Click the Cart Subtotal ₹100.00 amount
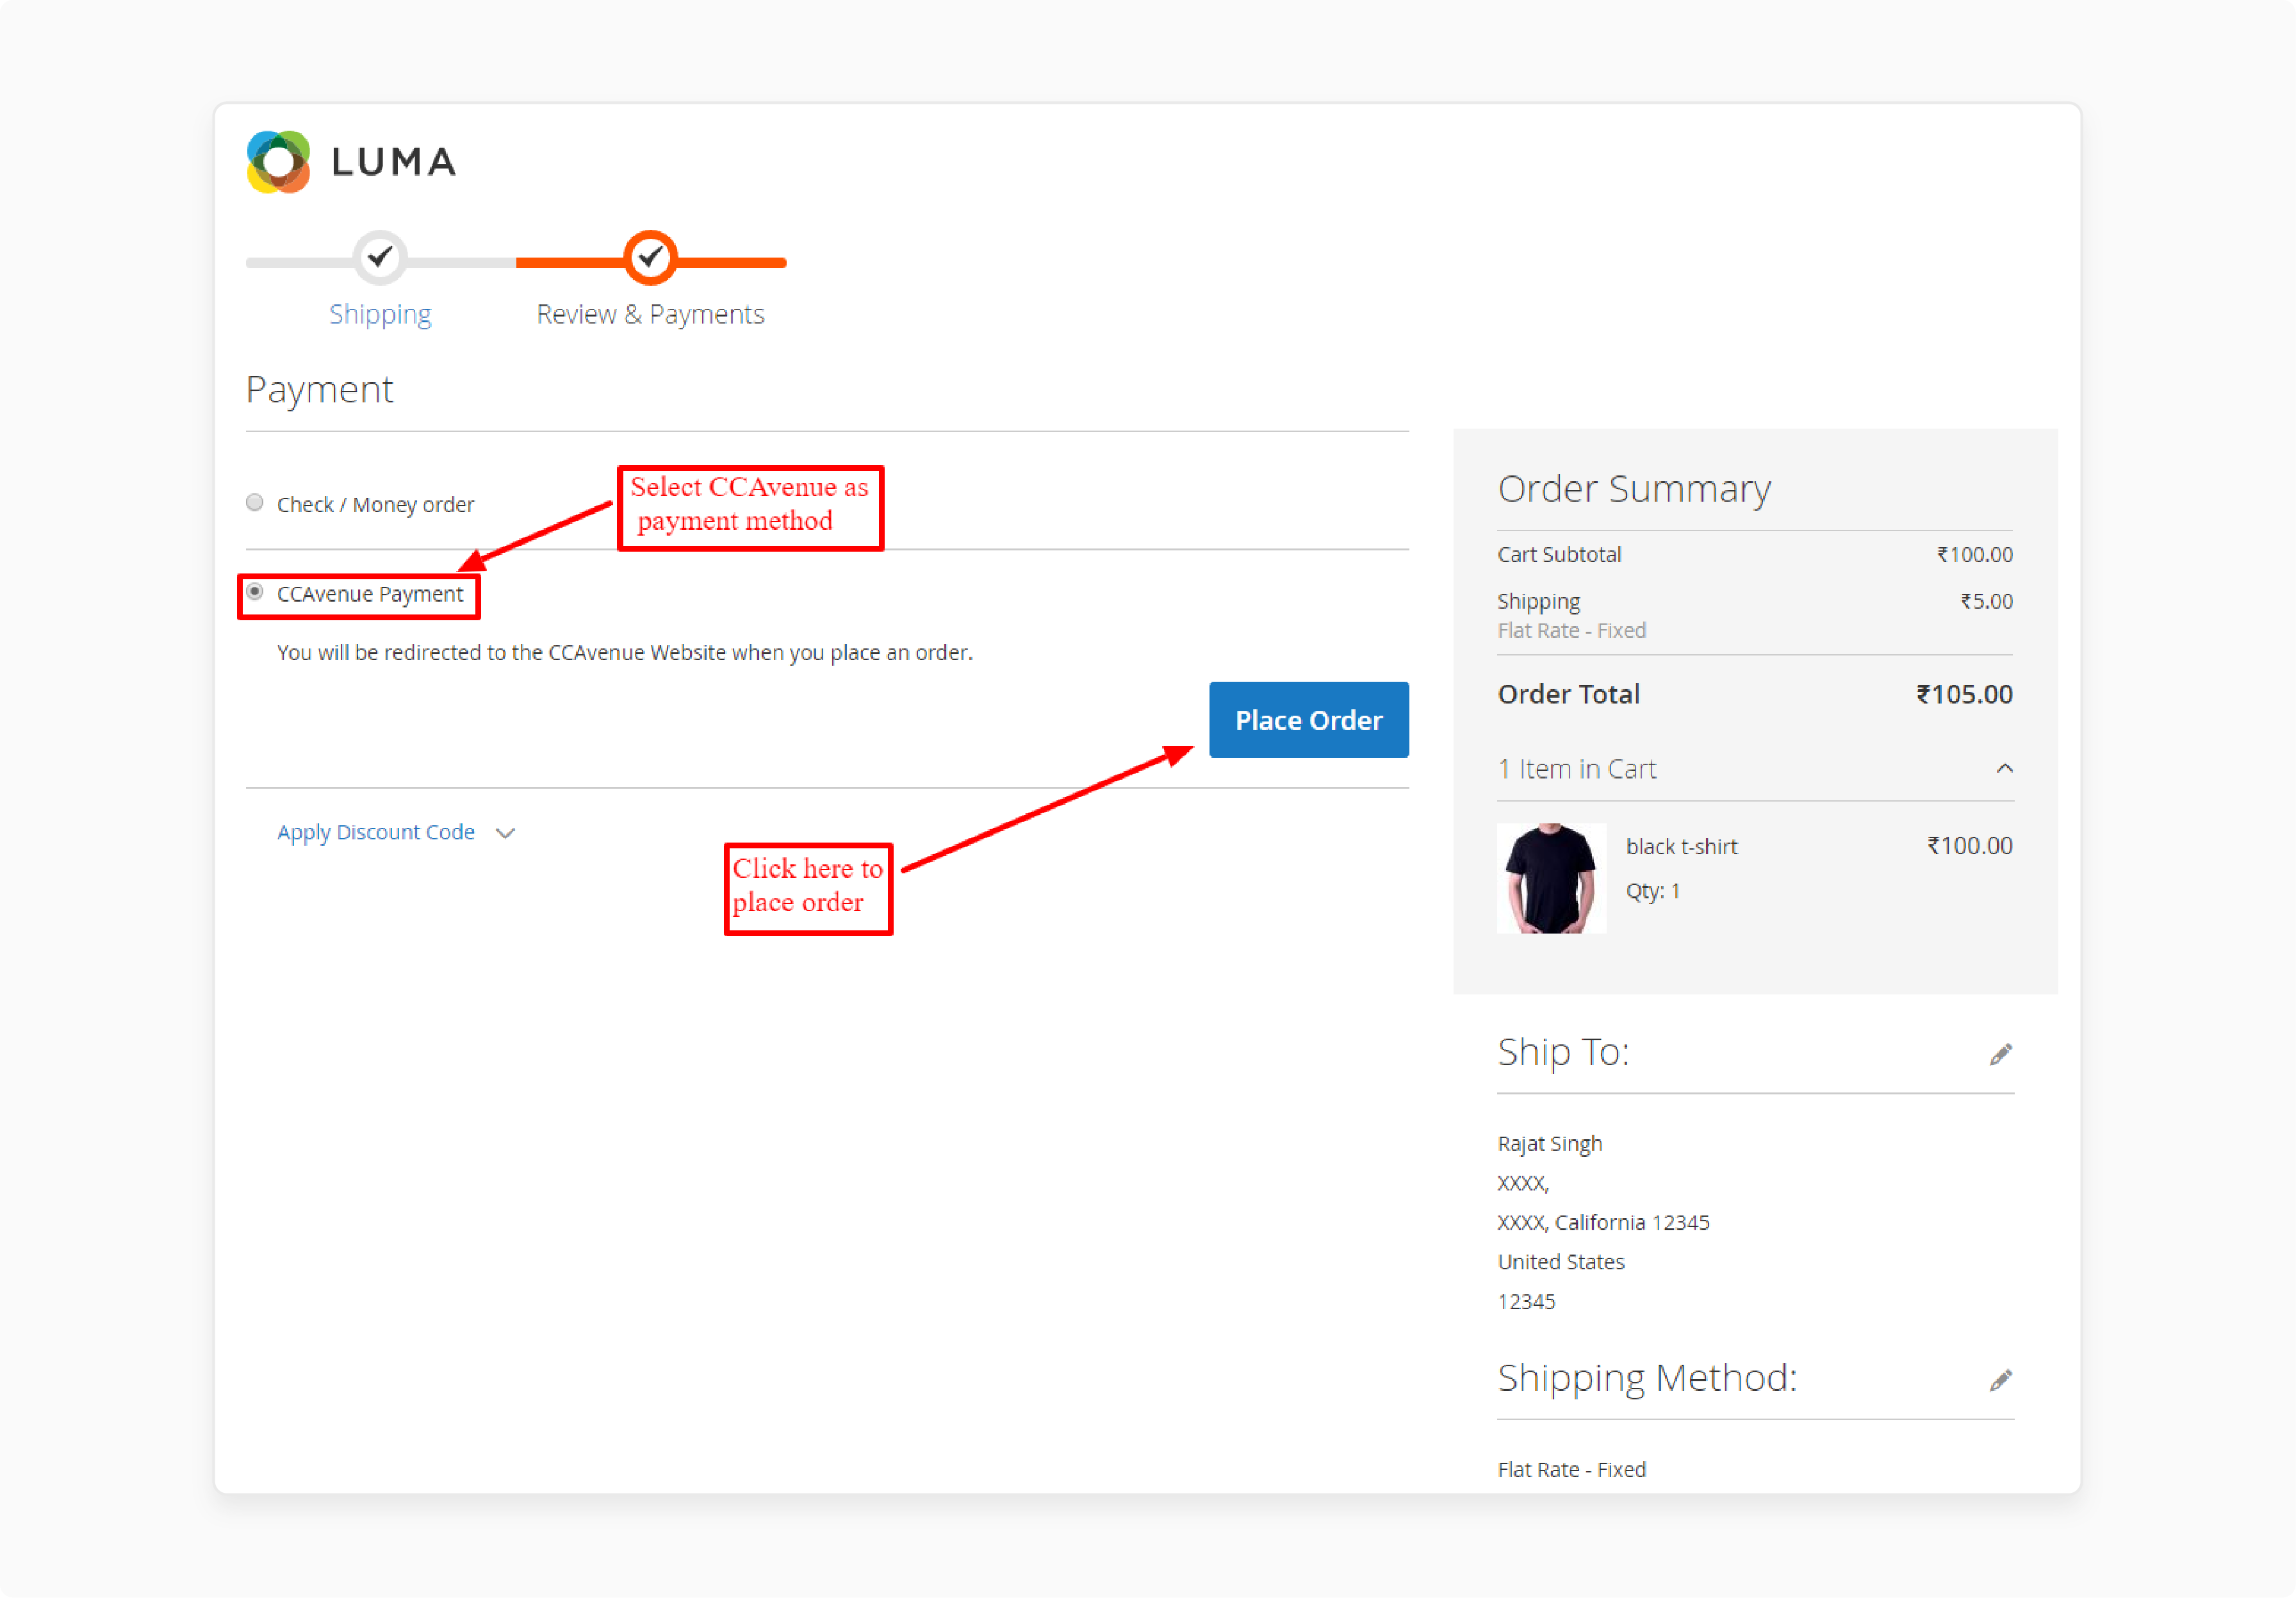Screen dimensions: 2296x1598 1975,554
